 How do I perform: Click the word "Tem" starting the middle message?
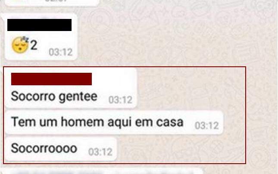[23, 122]
